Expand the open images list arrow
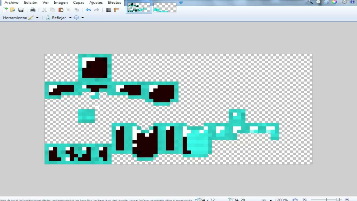The height and width of the screenshot is (201, 357). click(x=181, y=3)
